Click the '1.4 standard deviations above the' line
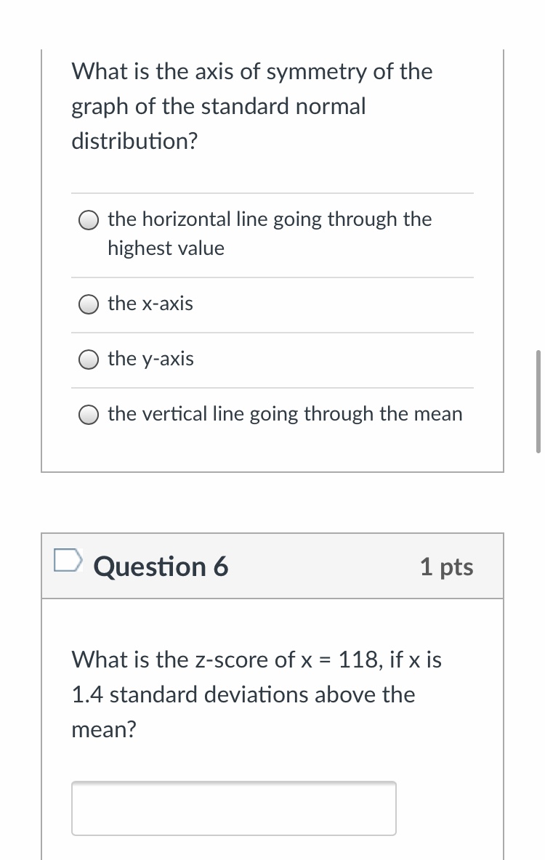The height and width of the screenshot is (860, 545). [x=243, y=695]
